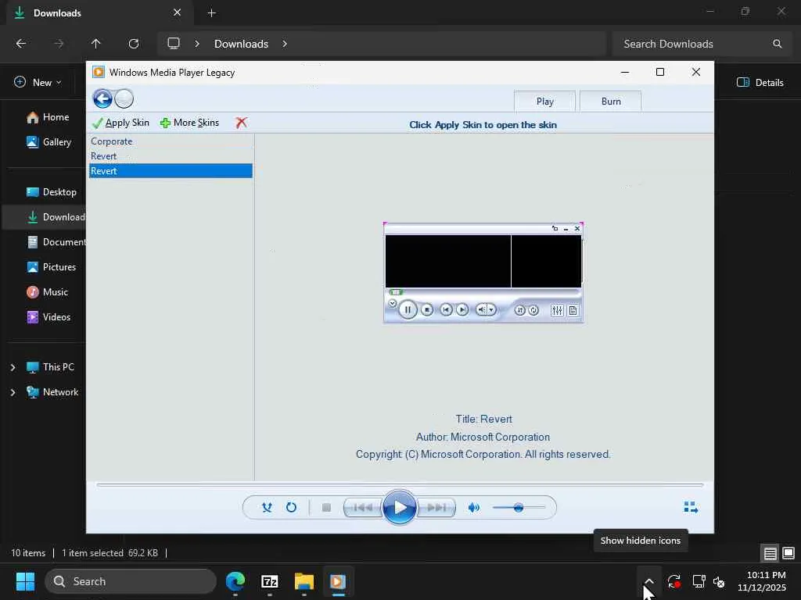The height and width of the screenshot is (600, 801).
Task: Refresh the Downloads folder view
Action: (134, 44)
